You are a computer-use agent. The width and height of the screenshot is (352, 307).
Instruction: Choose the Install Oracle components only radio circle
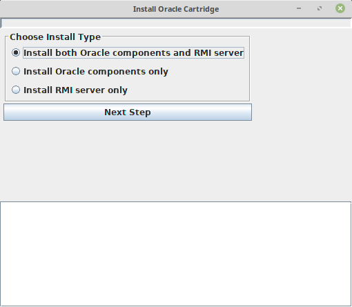point(16,71)
